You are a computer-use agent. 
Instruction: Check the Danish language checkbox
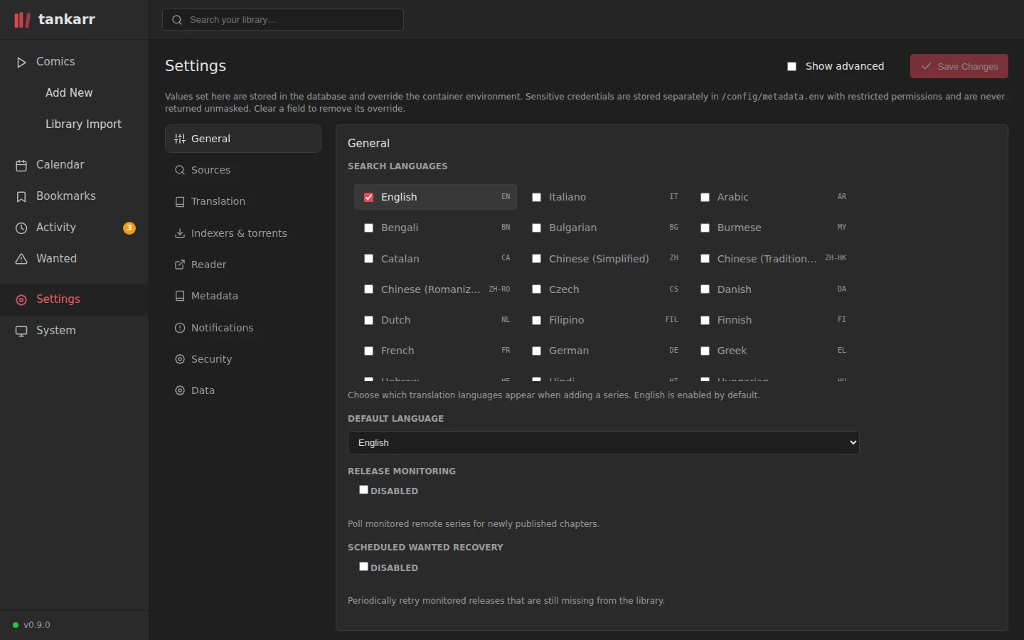click(705, 290)
